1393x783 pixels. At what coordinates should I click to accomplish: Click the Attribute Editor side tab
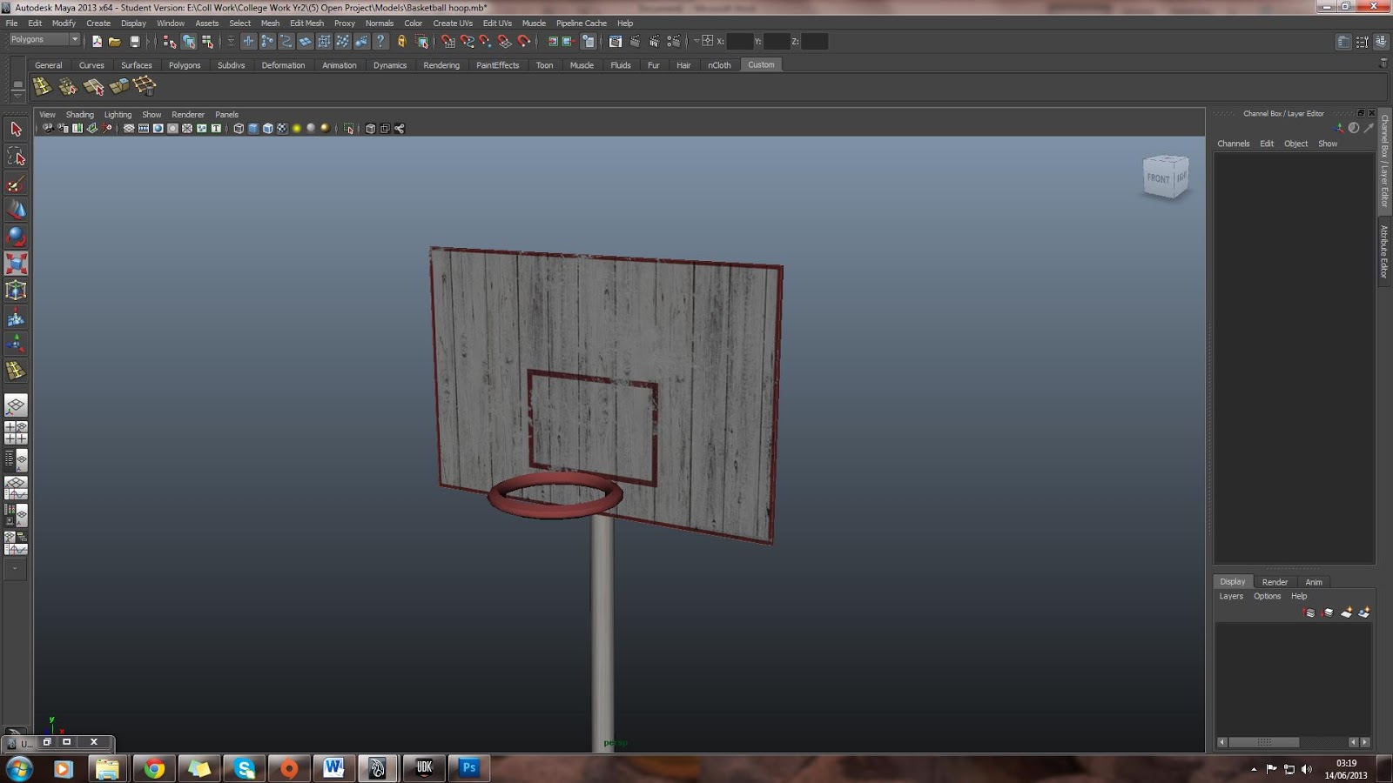point(1383,251)
